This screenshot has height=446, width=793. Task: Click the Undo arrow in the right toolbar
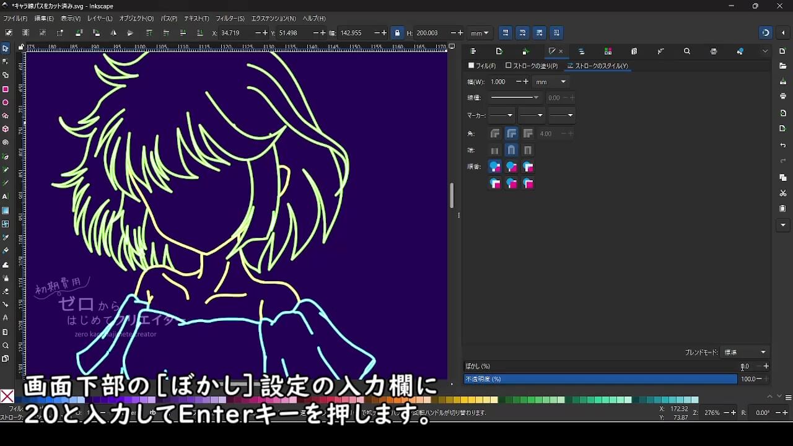[783, 145]
